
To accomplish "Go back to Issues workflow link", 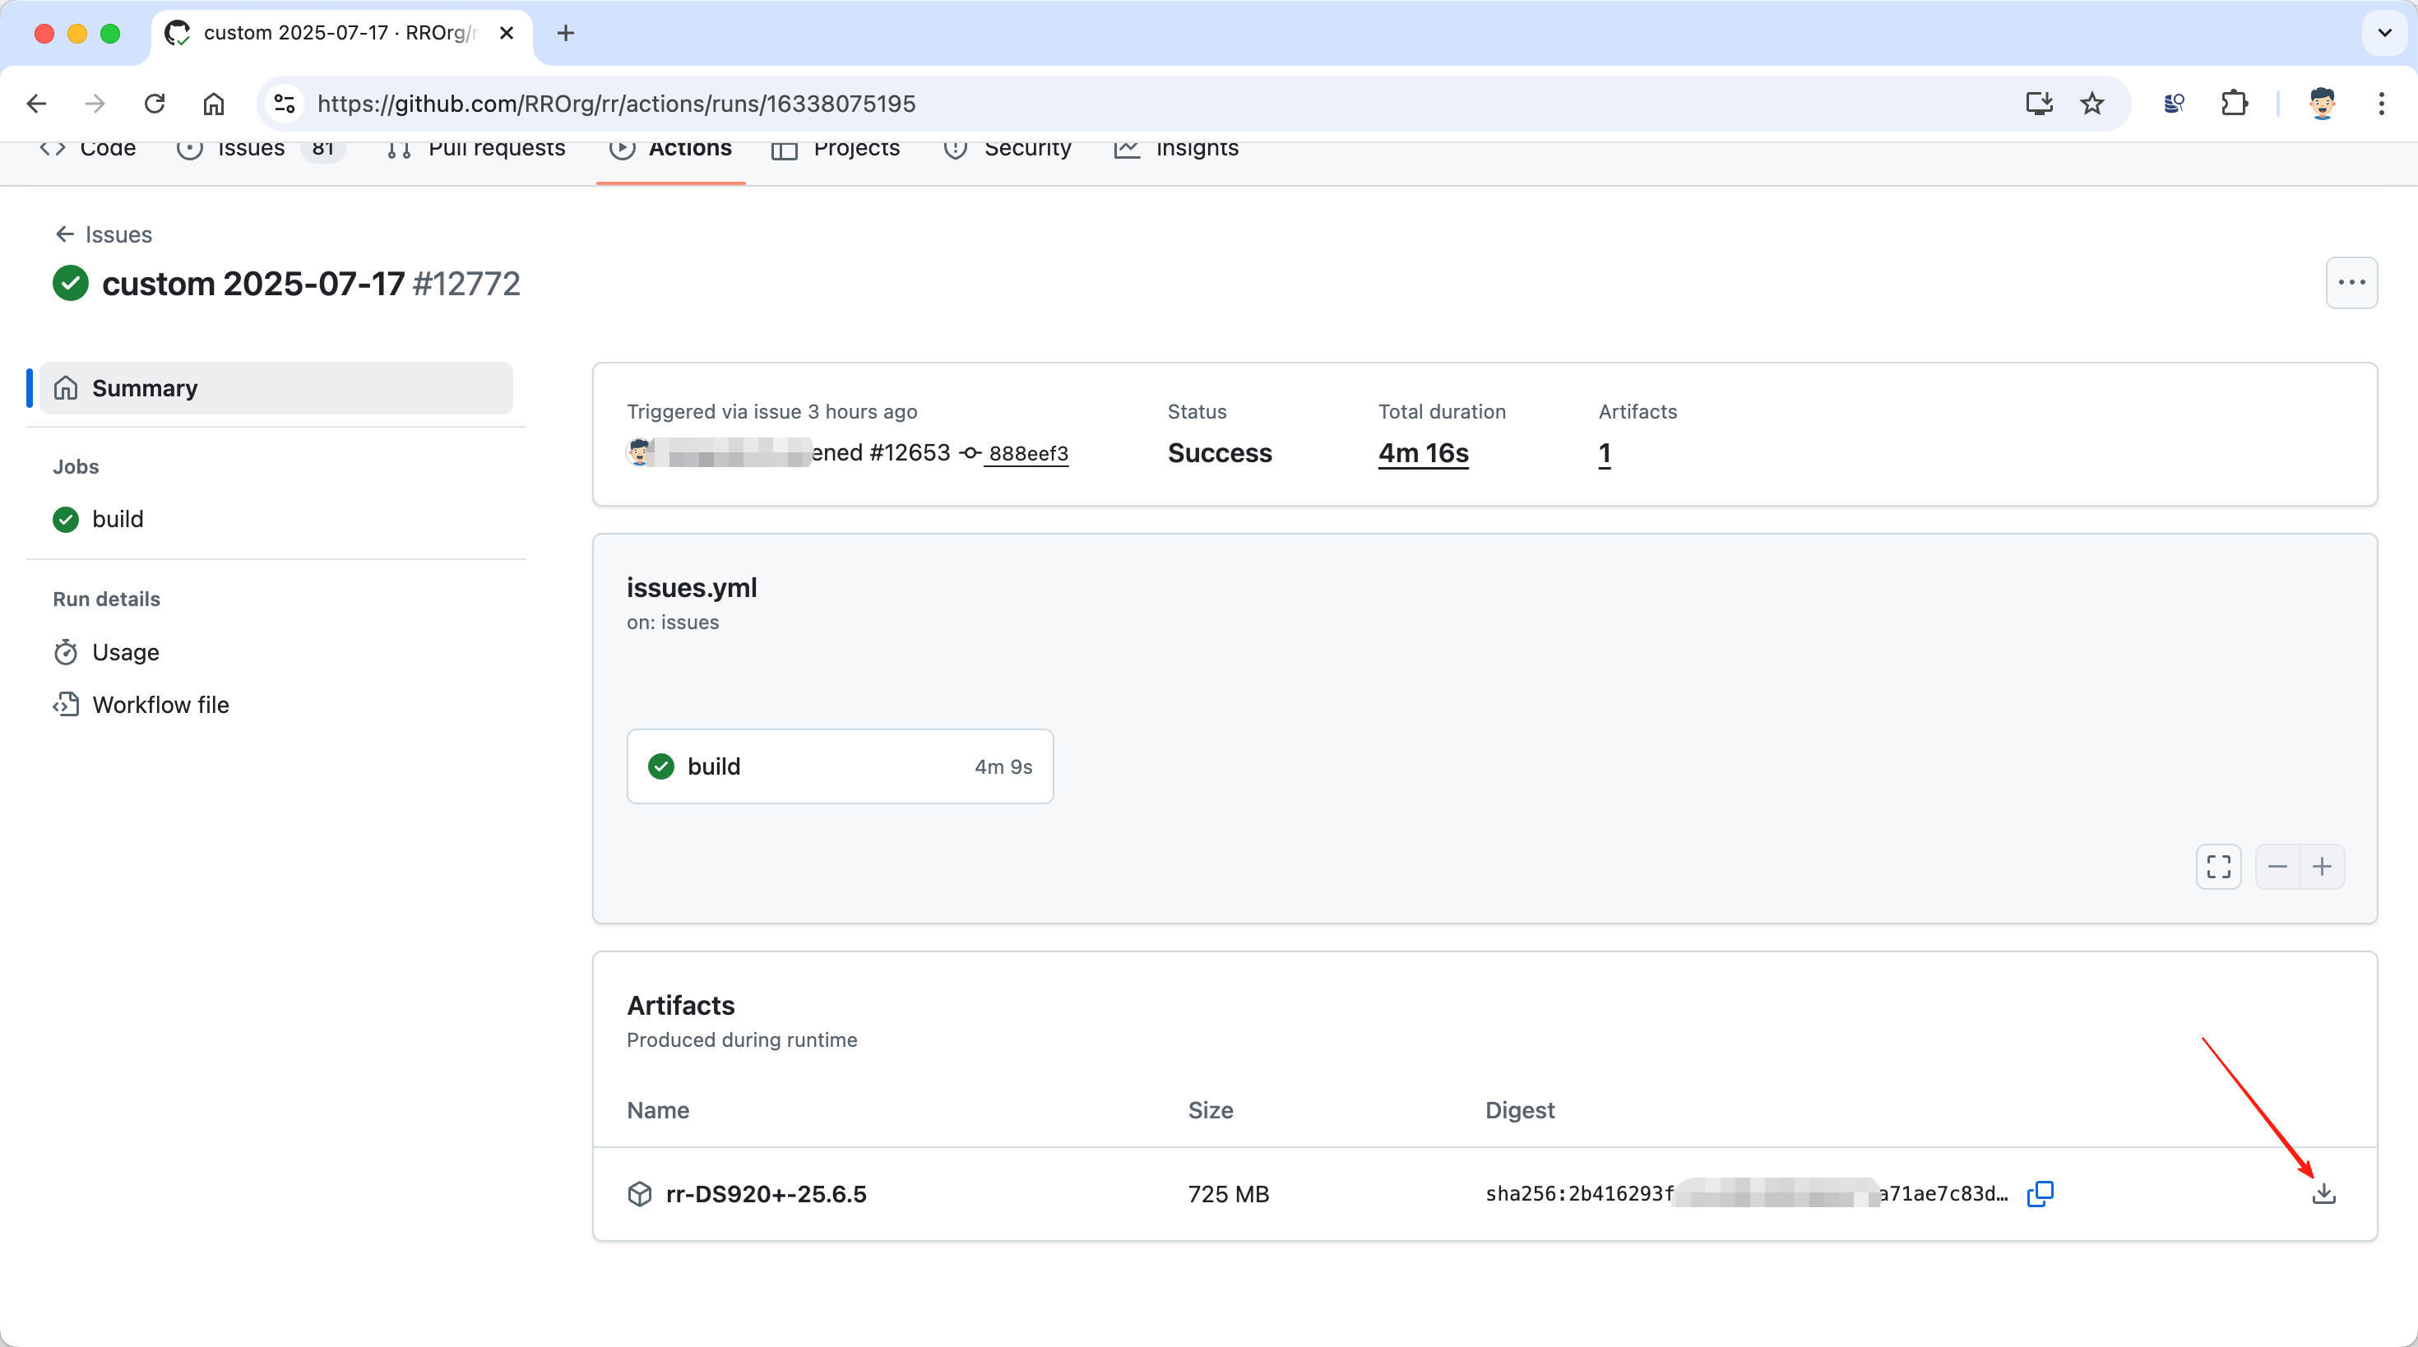I will point(104,234).
